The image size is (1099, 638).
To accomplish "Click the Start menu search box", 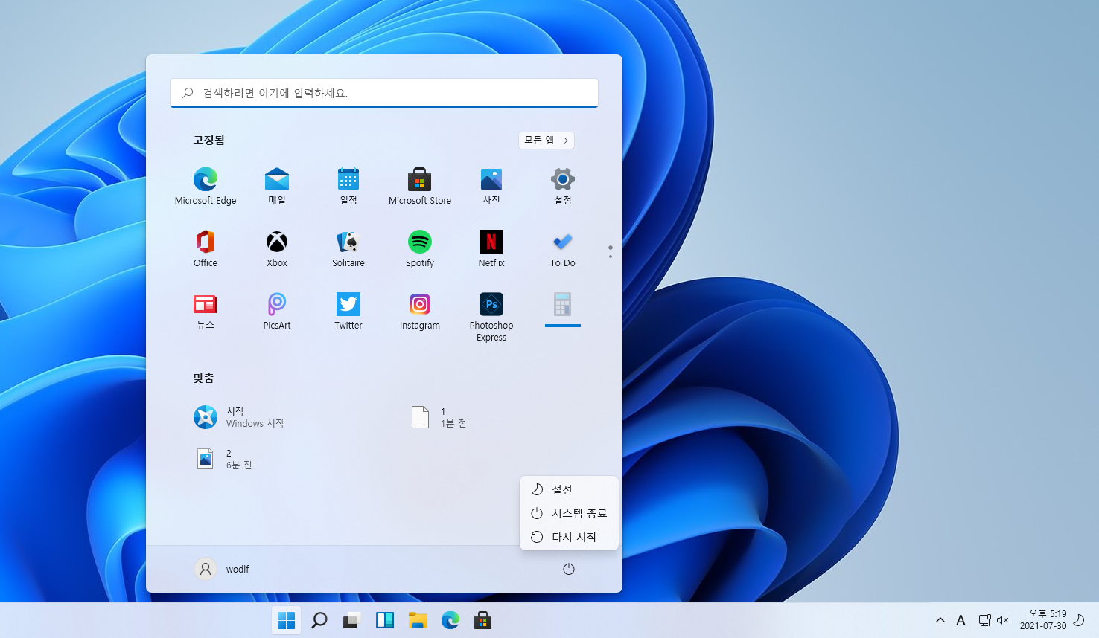I will [x=384, y=93].
